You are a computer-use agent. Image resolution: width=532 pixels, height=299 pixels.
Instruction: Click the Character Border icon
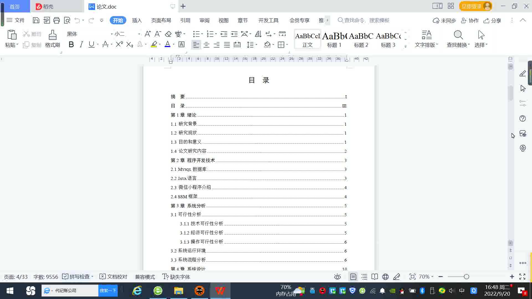pyautogui.click(x=181, y=44)
